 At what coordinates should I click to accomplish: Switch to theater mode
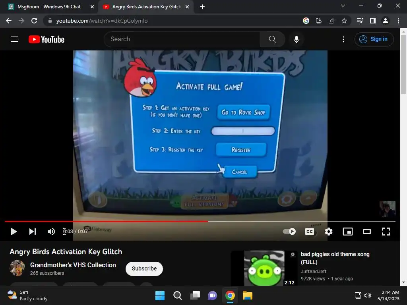tap(366, 232)
